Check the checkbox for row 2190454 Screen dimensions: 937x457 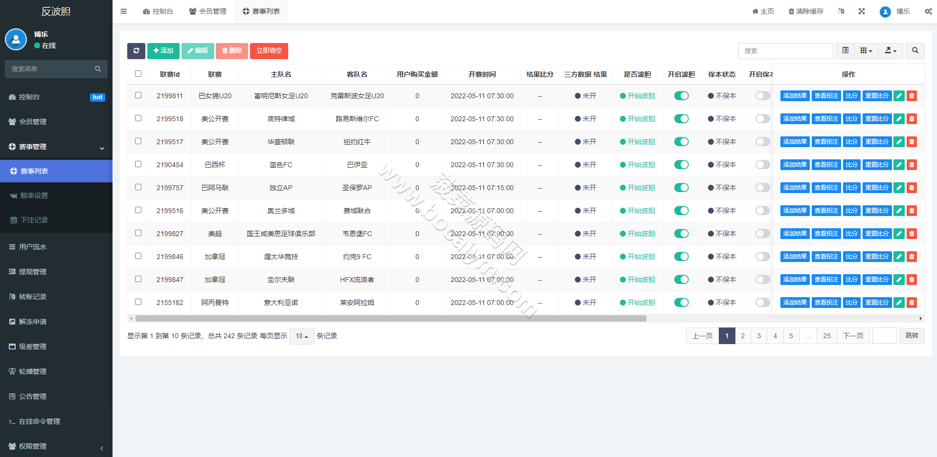click(x=138, y=164)
